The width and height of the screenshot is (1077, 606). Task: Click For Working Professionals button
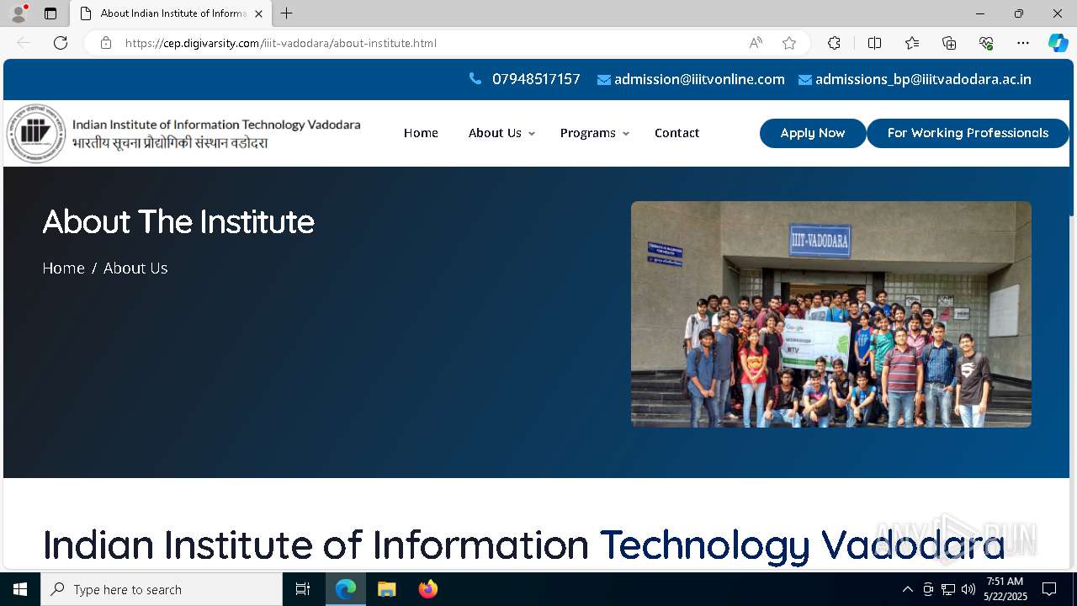[968, 133]
